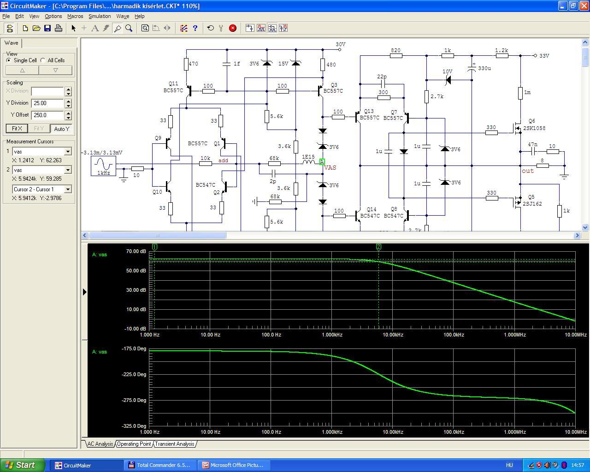Save the circuit with the floppy disk icon
This screenshot has width=590, height=472.
[47, 28]
